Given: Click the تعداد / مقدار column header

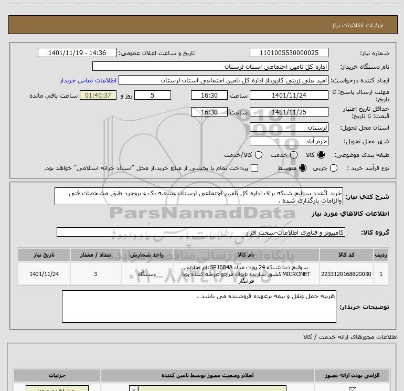Looking at the screenshot, I should tap(95, 255).
